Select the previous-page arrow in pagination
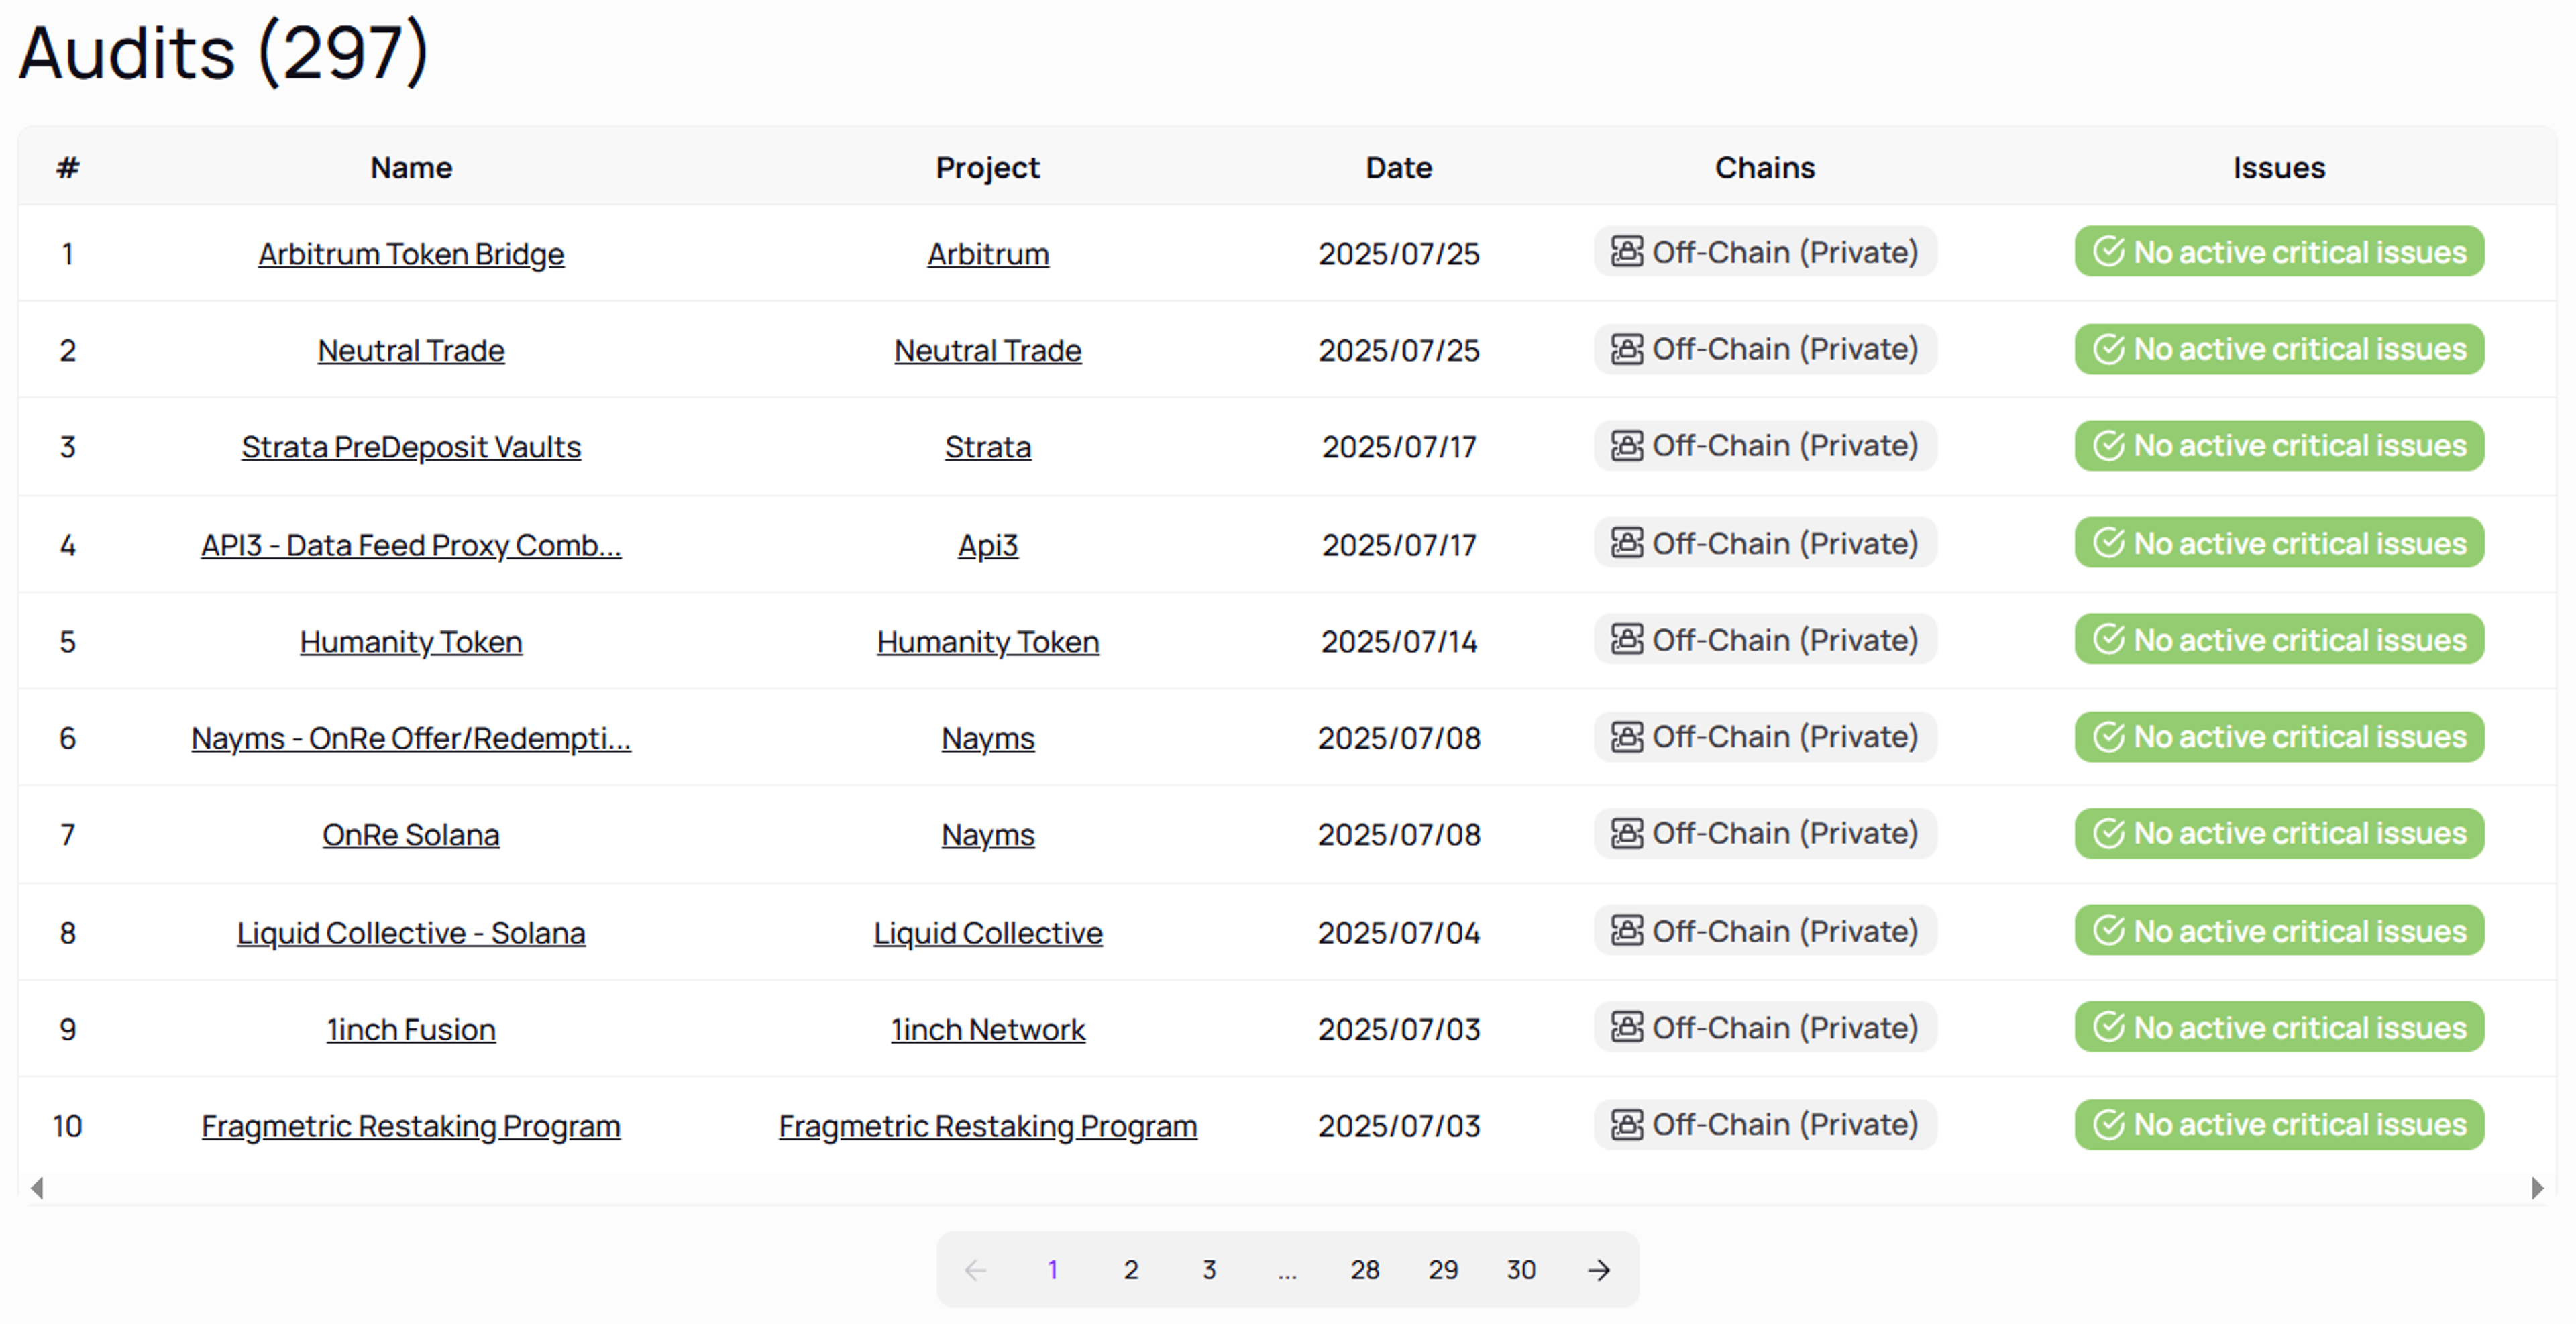Image resolution: width=2576 pixels, height=1324 pixels. 975,1270
